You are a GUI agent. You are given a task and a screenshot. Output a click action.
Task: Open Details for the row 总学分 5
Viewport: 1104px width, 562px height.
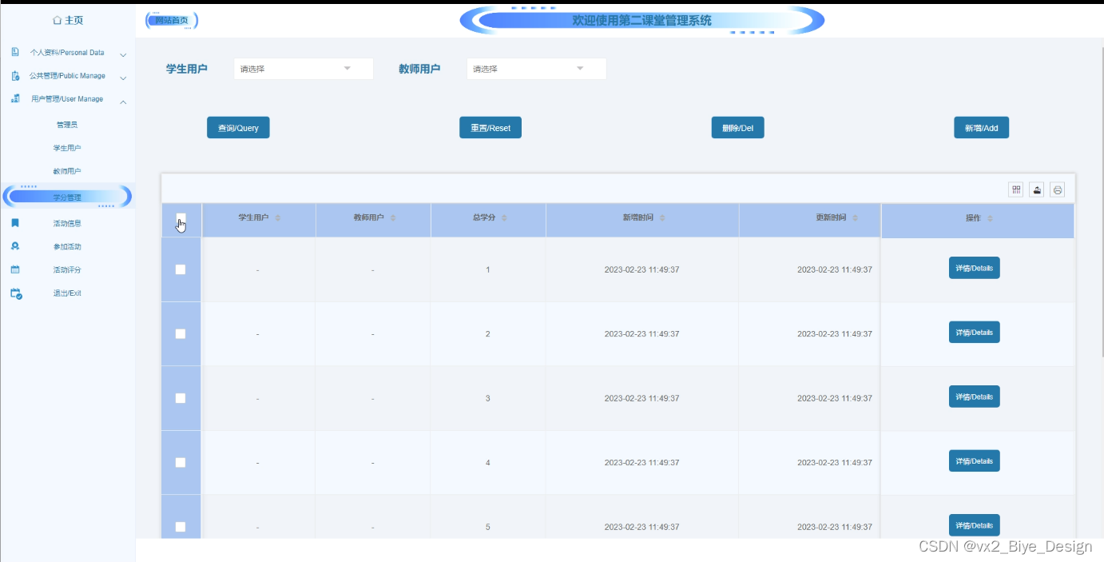(x=974, y=525)
